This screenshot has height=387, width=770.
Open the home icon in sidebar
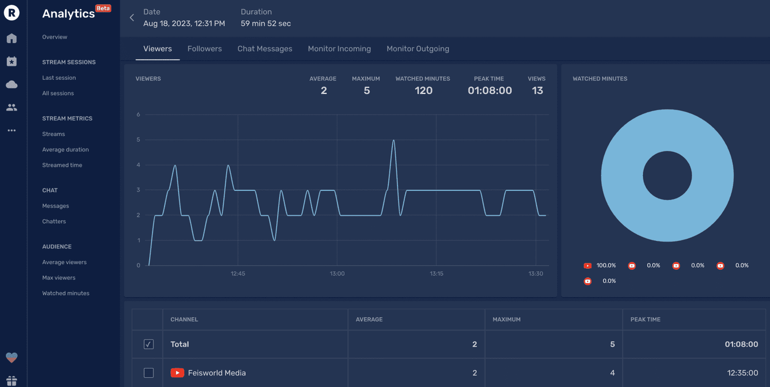click(12, 38)
